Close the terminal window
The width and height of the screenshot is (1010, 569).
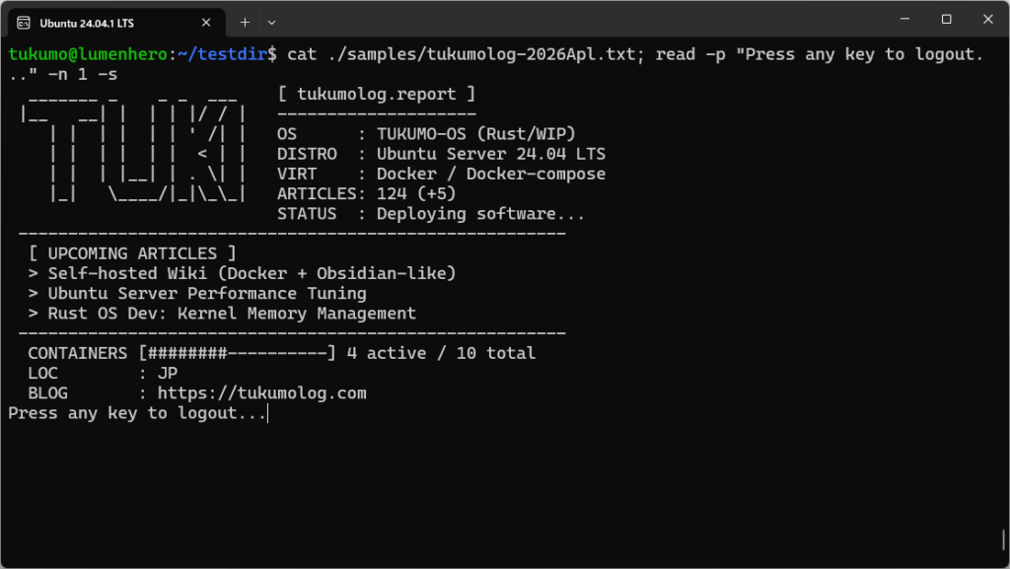[x=987, y=20]
